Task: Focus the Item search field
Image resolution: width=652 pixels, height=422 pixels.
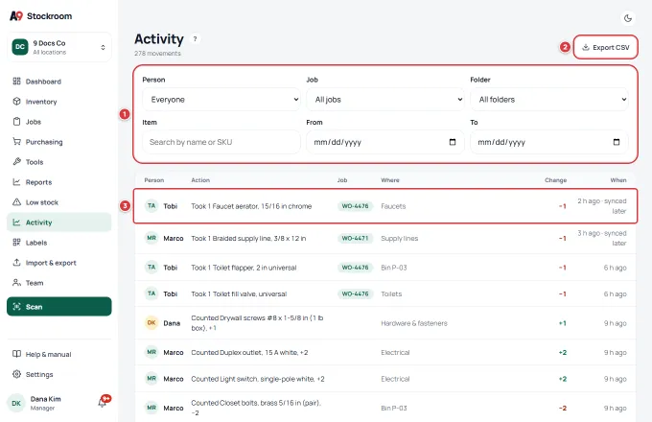Action: pos(221,142)
